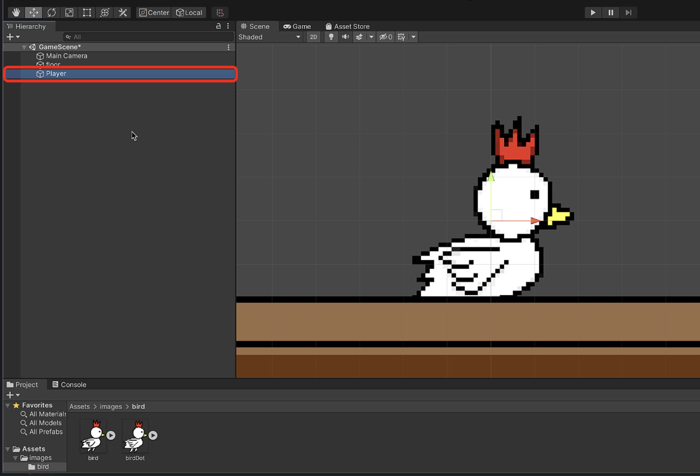Select Main Camera in the Hierarchy

(66, 56)
